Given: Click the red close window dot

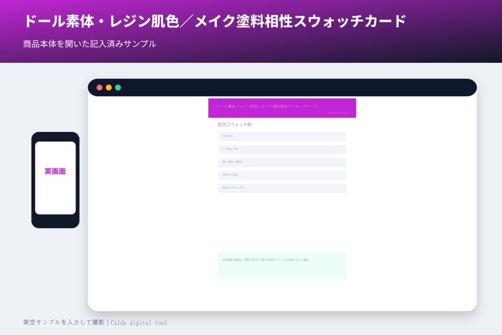Looking at the screenshot, I should coord(100,87).
